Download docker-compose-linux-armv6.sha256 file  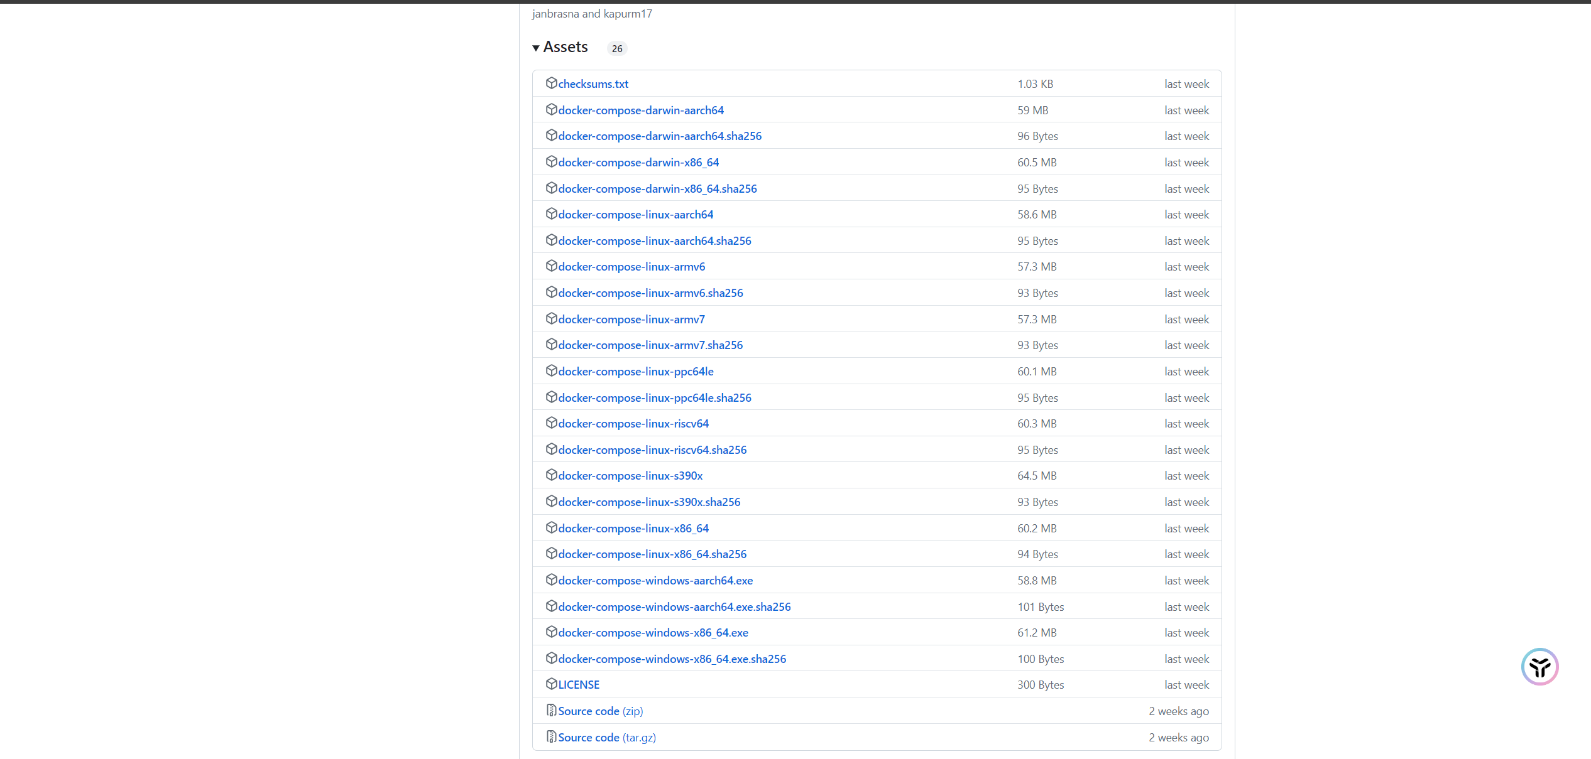tap(650, 293)
